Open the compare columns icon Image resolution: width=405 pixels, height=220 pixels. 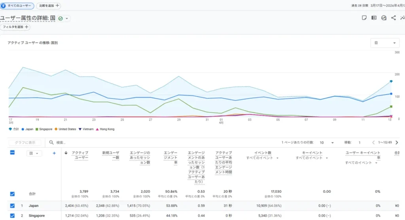point(374,18)
